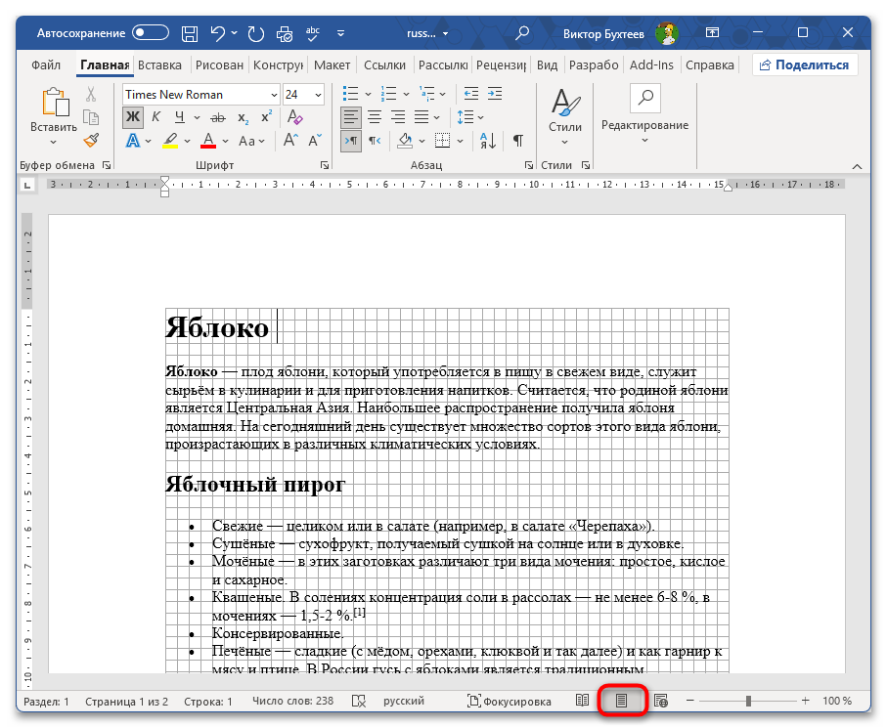The height and width of the screenshot is (728, 887).
Task: Open the search magnifier in title bar
Action: 522,33
